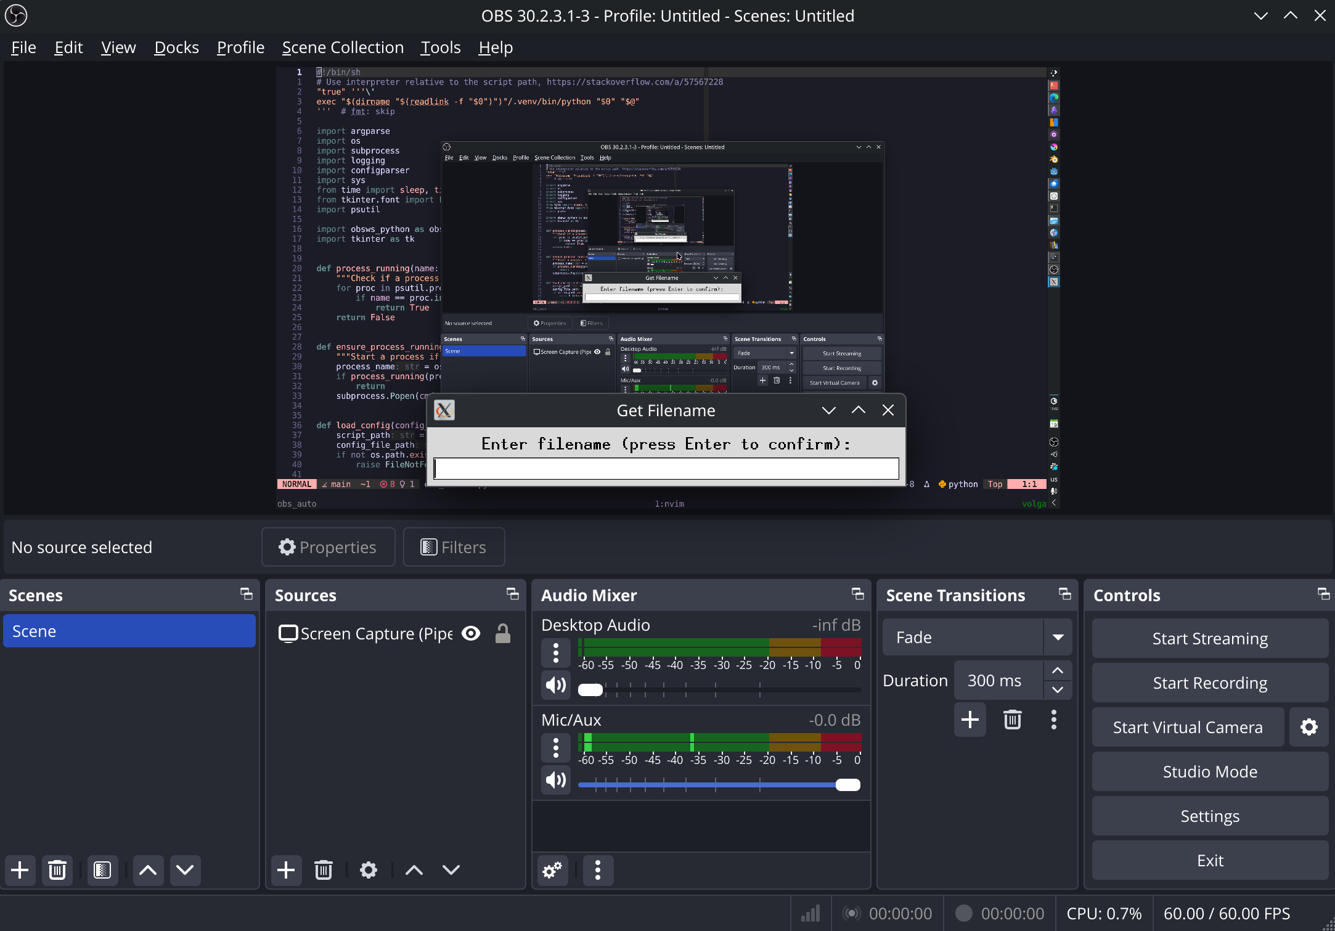Open scene filters from Scenes toolbar
The width and height of the screenshot is (1335, 931).
click(x=102, y=870)
